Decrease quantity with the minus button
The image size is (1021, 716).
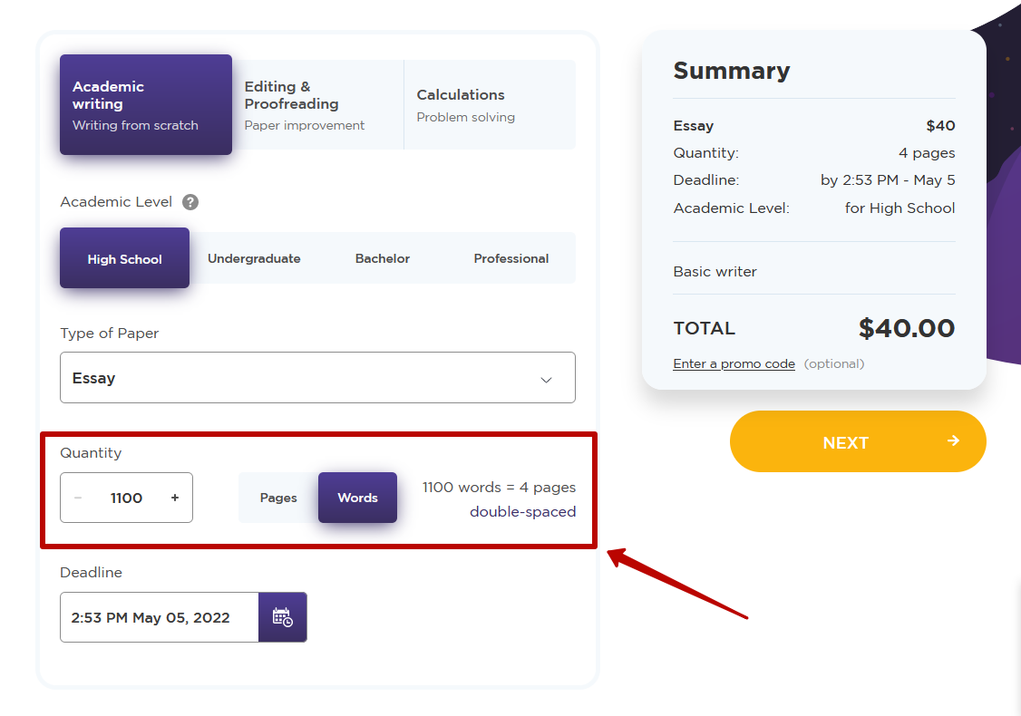pyautogui.click(x=78, y=498)
